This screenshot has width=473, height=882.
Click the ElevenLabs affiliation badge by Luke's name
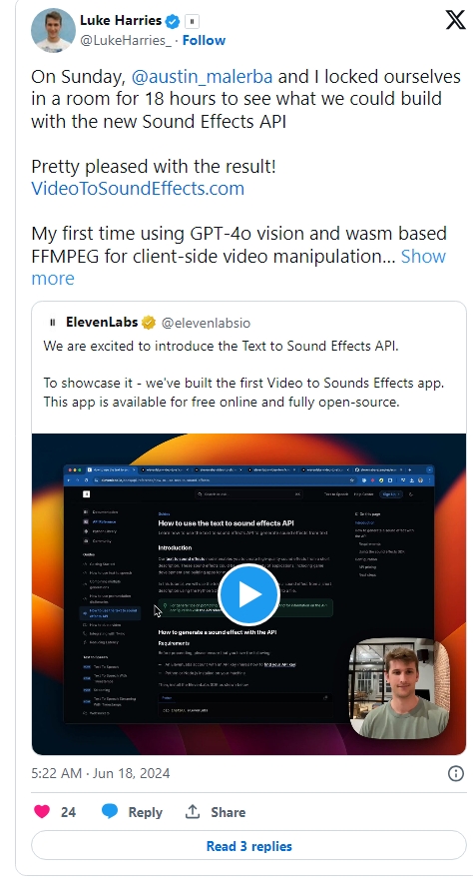pos(192,21)
